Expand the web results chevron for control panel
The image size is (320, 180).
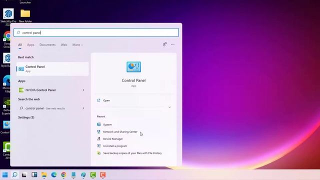pos(83,108)
